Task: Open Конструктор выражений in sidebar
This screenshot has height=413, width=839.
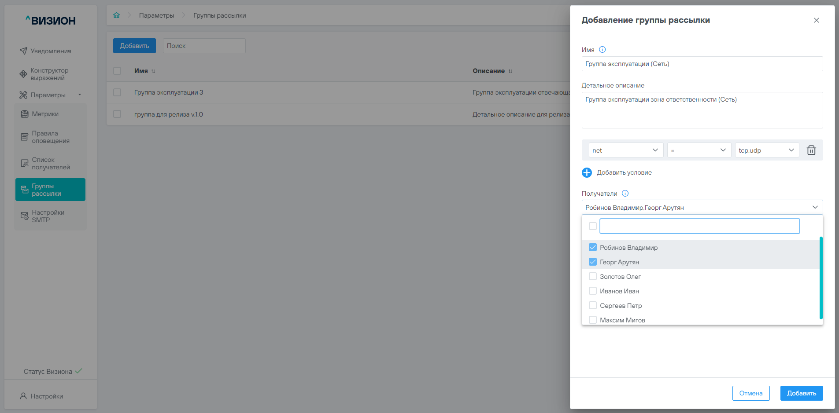Action: (x=49, y=74)
